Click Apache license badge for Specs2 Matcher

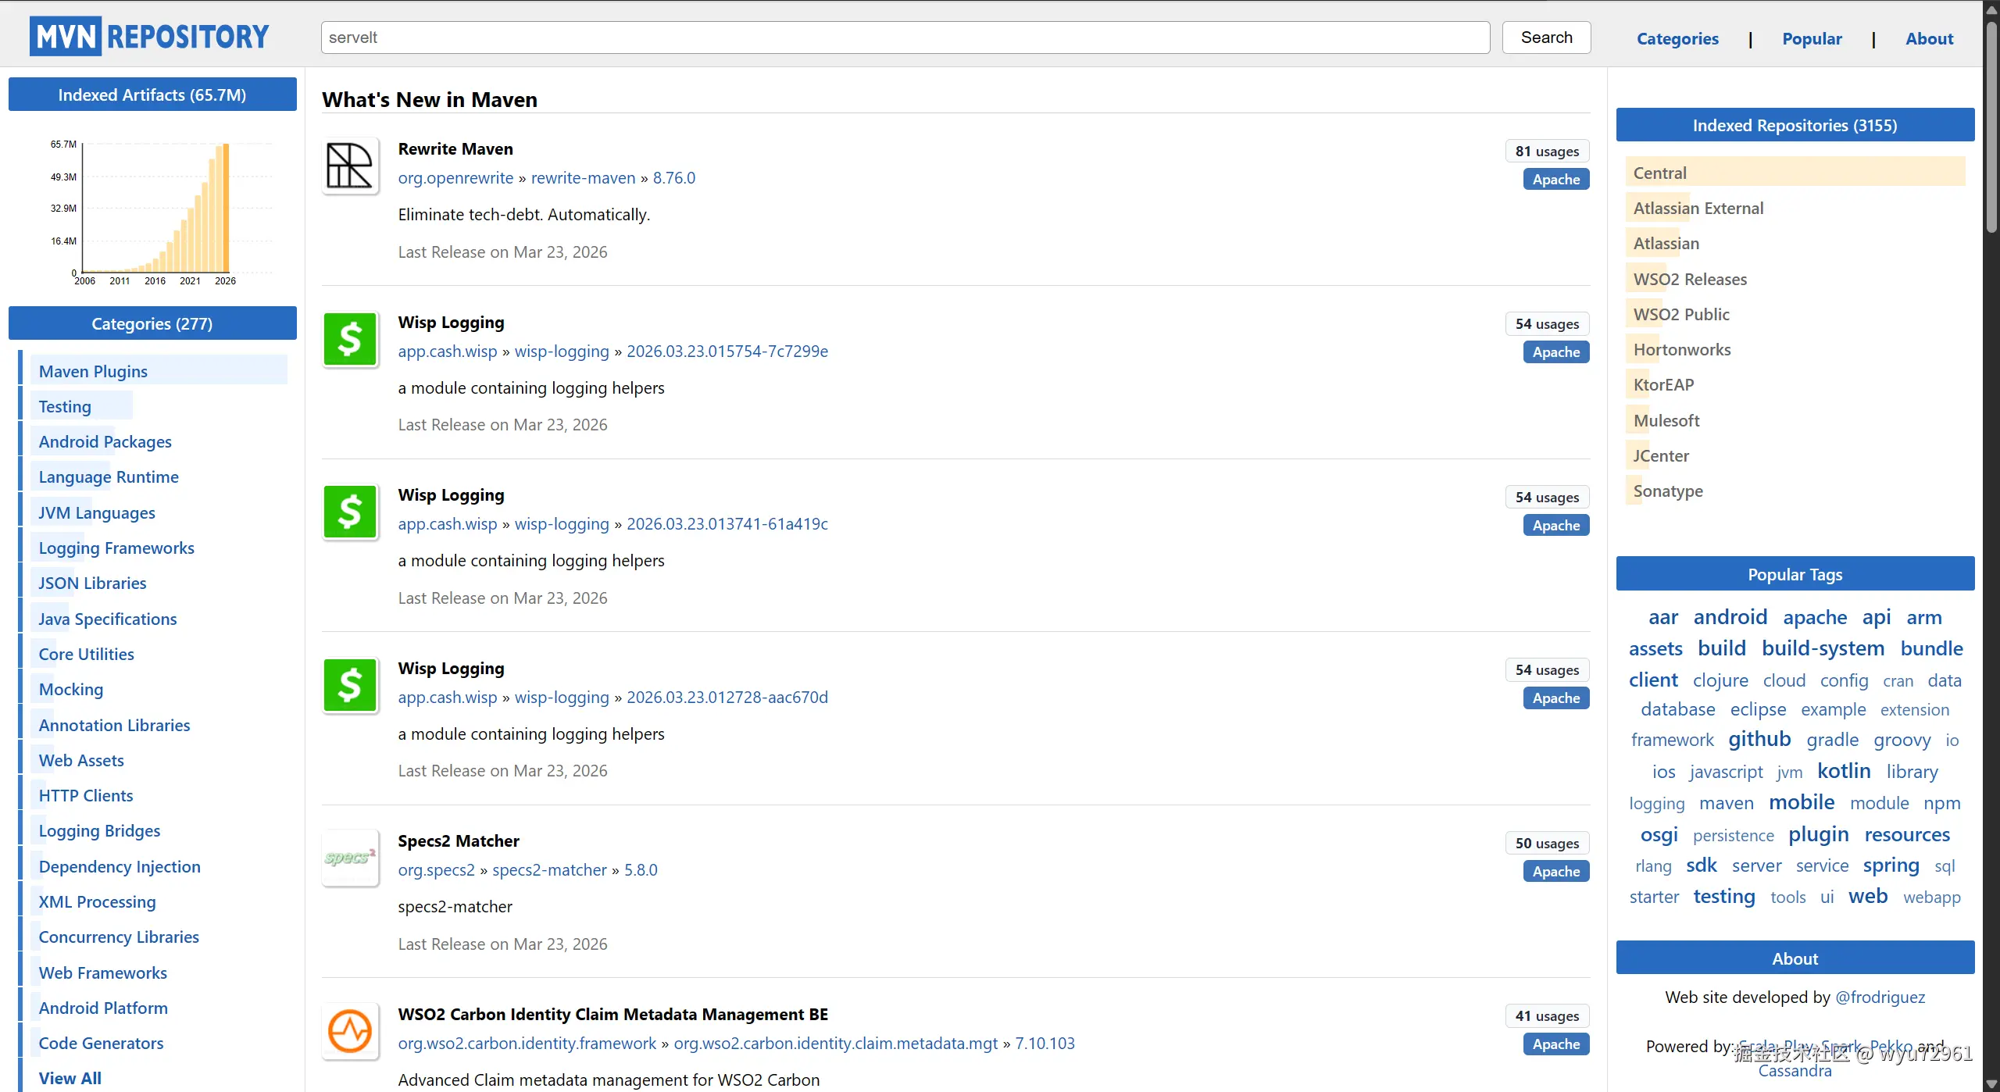pos(1555,871)
